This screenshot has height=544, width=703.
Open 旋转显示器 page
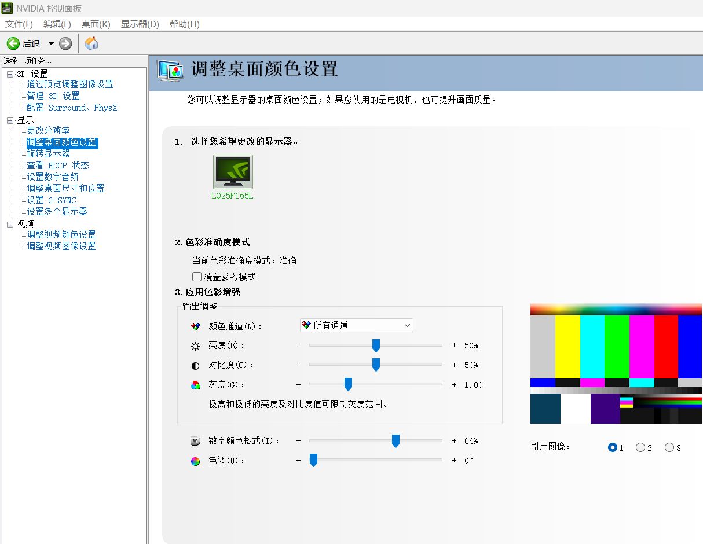49,154
